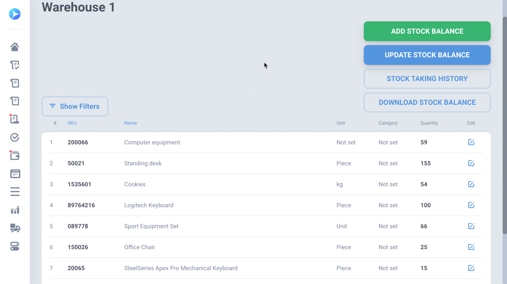Click quantity 54 value
This screenshot has width=507, height=284.
click(424, 184)
